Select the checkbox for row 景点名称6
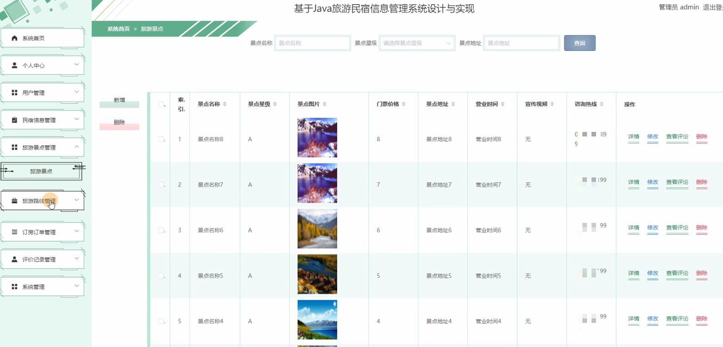 tap(161, 230)
